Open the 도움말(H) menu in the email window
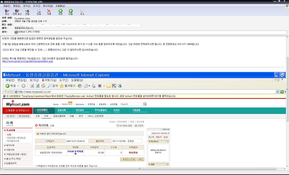Screen dimensions: 289x175 (60, 6)
